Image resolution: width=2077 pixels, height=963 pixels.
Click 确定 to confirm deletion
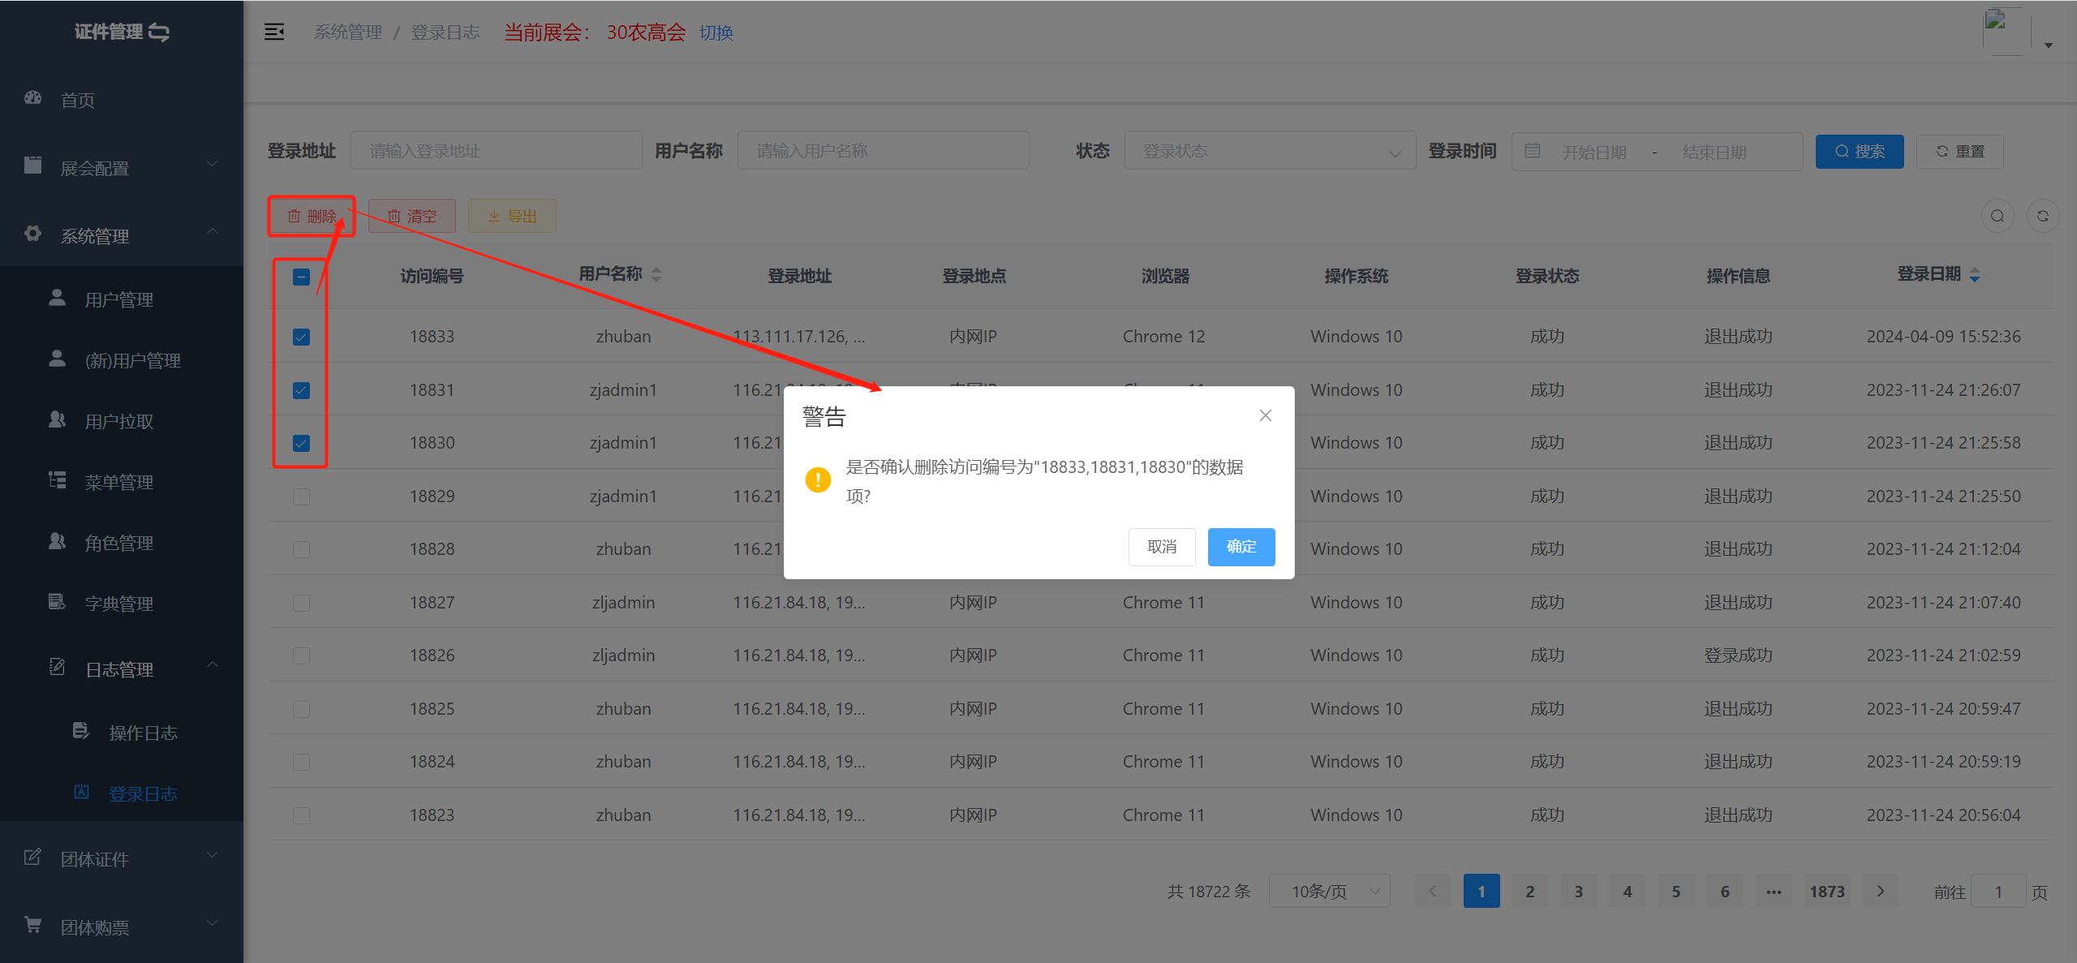1241,547
